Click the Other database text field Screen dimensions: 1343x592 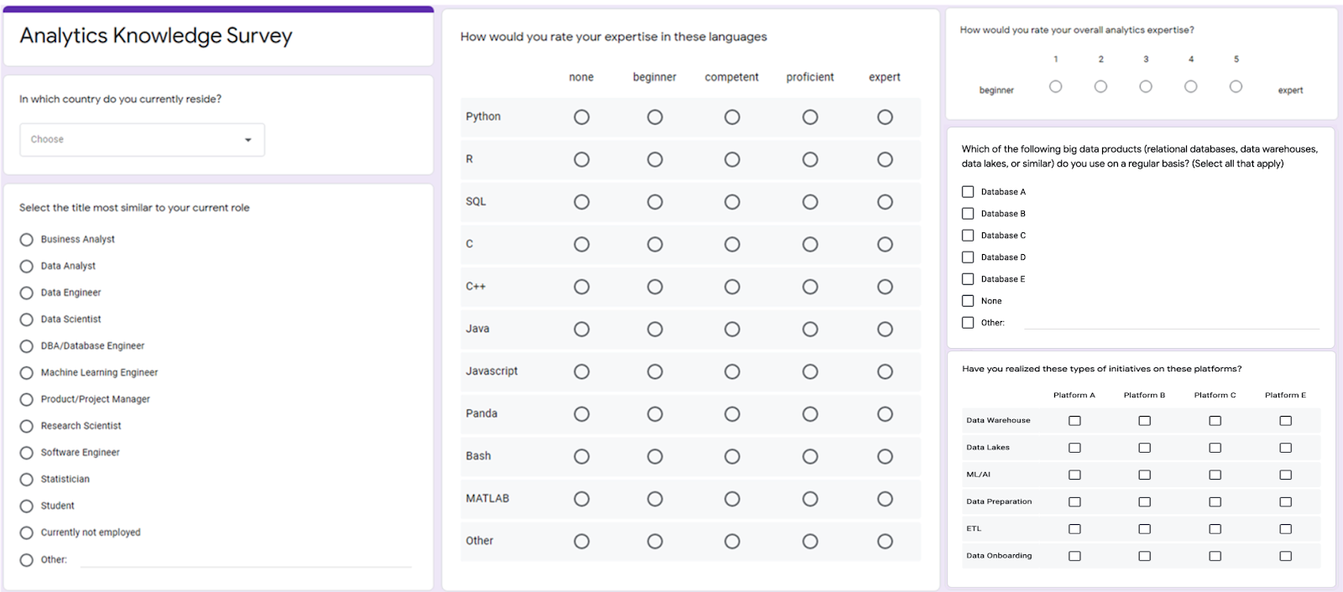1171,322
